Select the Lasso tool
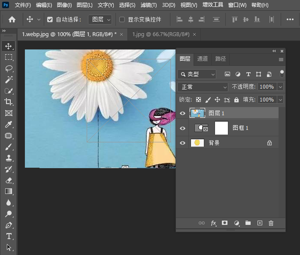The width and height of the screenshot is (300, 255). point(9,68)
